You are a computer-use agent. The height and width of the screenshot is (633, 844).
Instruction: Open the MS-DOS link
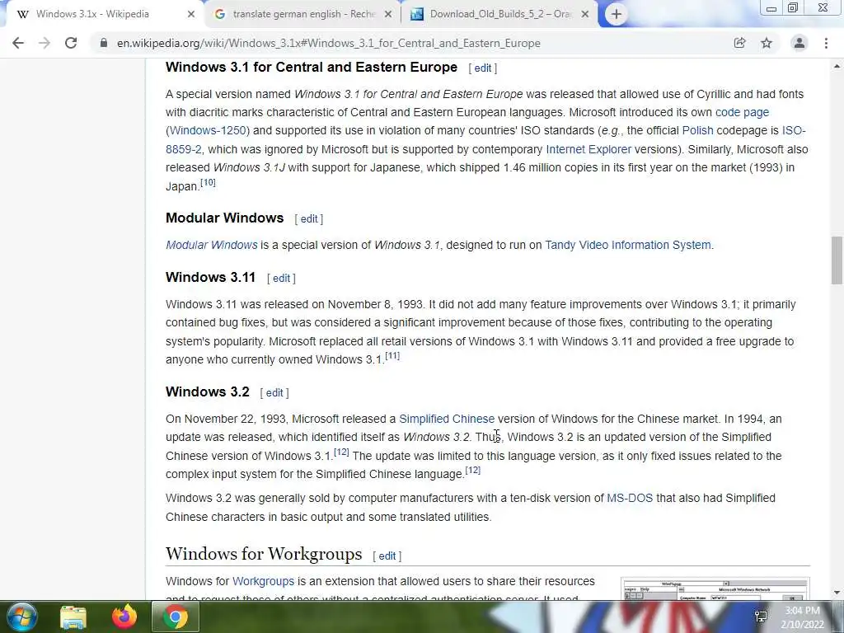click(630, 498)
